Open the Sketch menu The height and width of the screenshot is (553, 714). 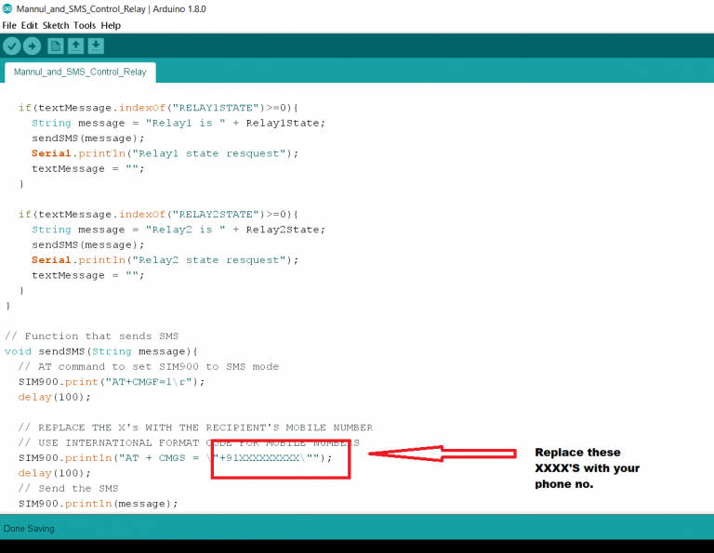click(56, 25)
